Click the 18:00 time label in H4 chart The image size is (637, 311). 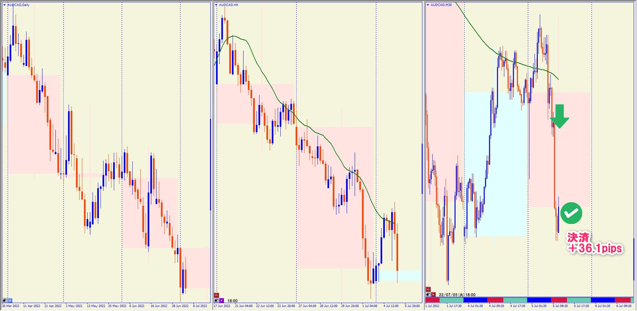[x=232, y=301]
